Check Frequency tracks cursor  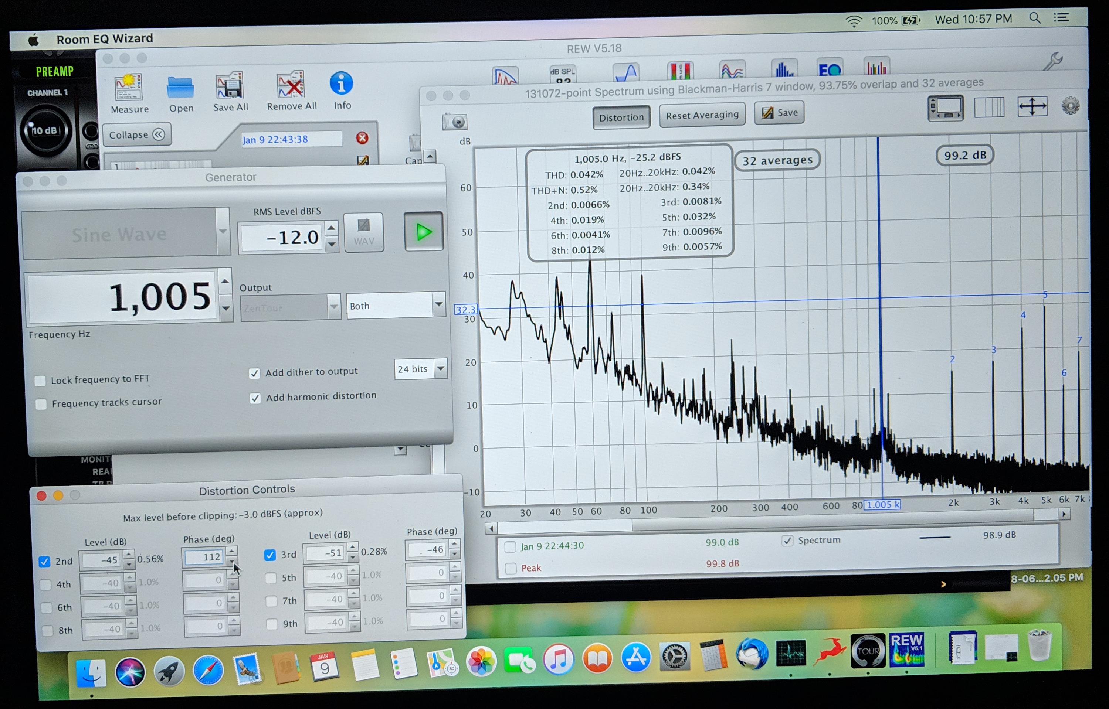tap(41, 404)
